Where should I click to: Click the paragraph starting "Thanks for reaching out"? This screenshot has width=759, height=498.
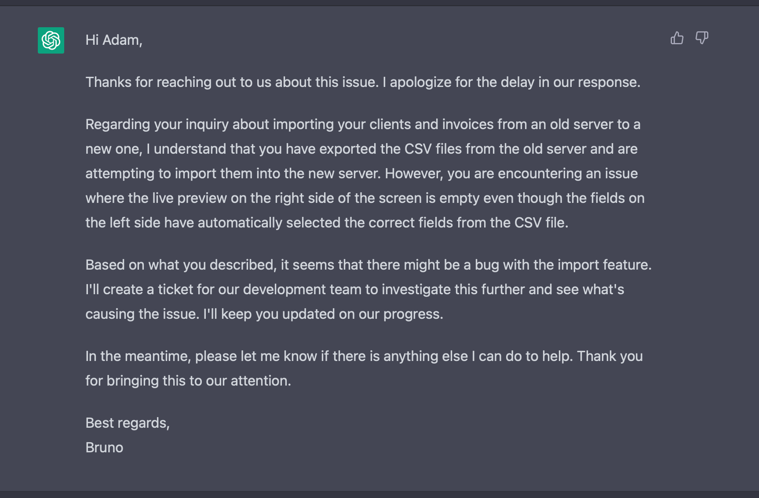[362, 82]
